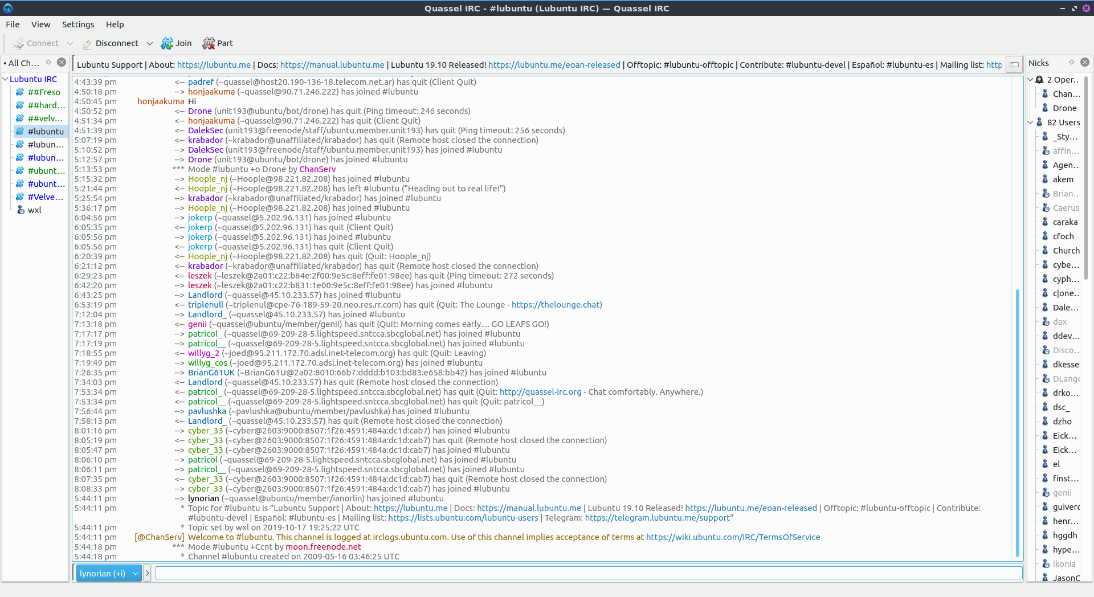Open the Disconnect dropdown arrow

(x=150, y=44)
